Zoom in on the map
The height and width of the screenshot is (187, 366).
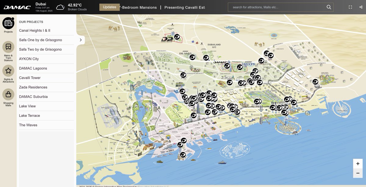(358, 163)
